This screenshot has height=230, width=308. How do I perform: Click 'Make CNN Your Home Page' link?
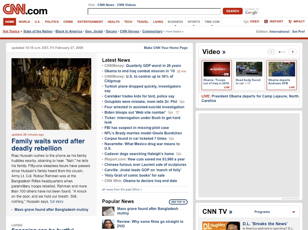(166, 48)
